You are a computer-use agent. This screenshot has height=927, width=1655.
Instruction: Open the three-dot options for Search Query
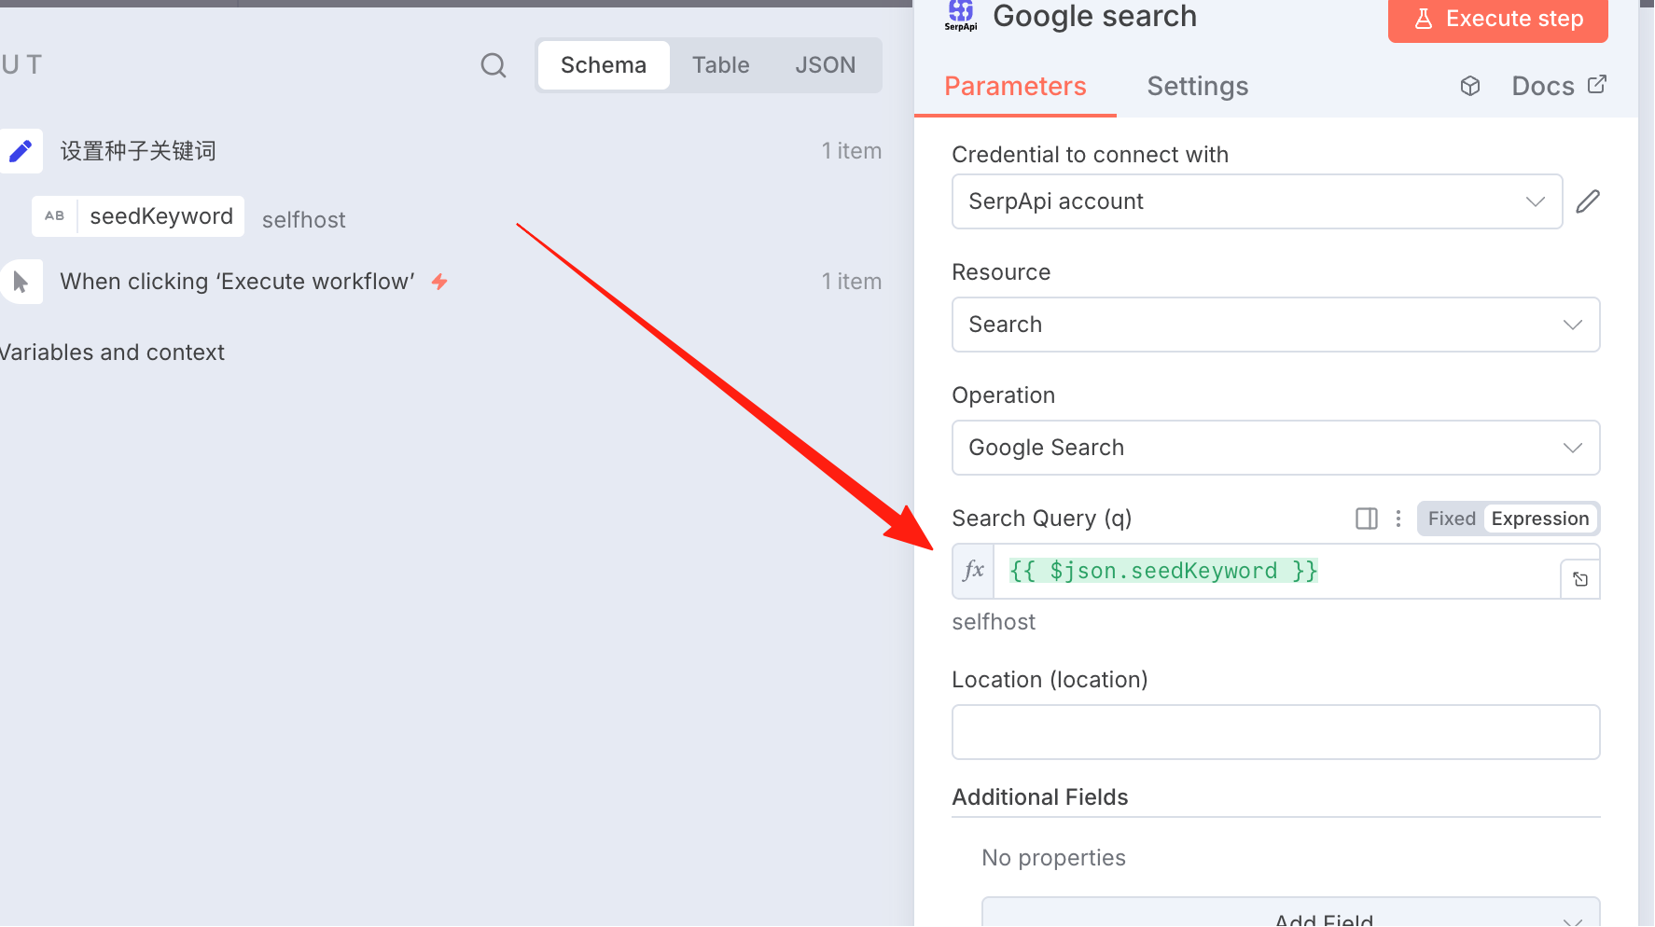point(1398,519)
